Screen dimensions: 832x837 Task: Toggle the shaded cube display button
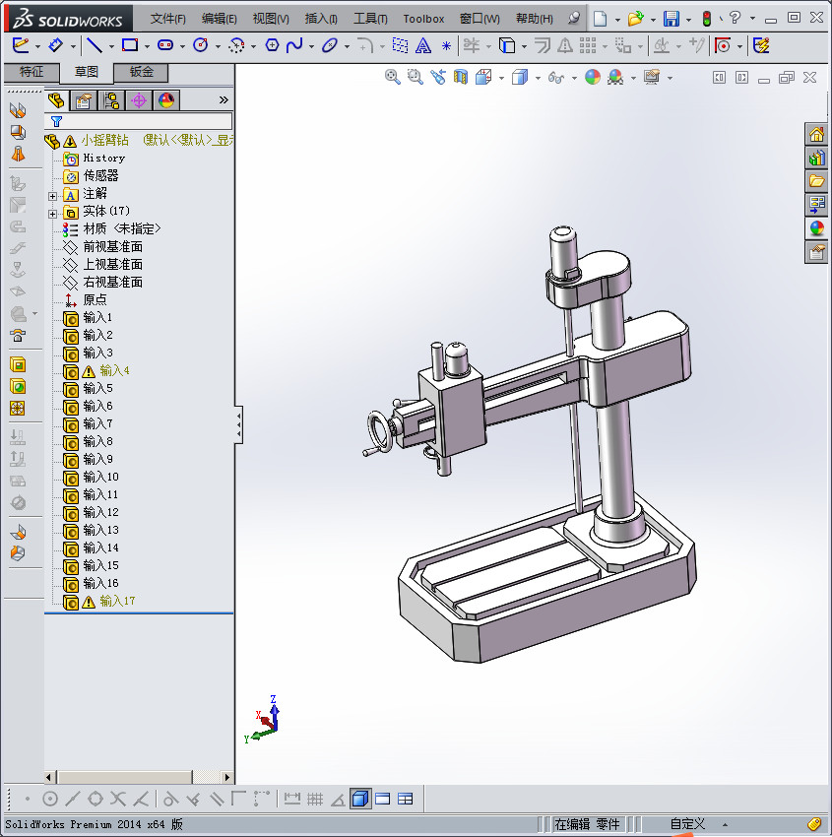[x=360, y=799]
